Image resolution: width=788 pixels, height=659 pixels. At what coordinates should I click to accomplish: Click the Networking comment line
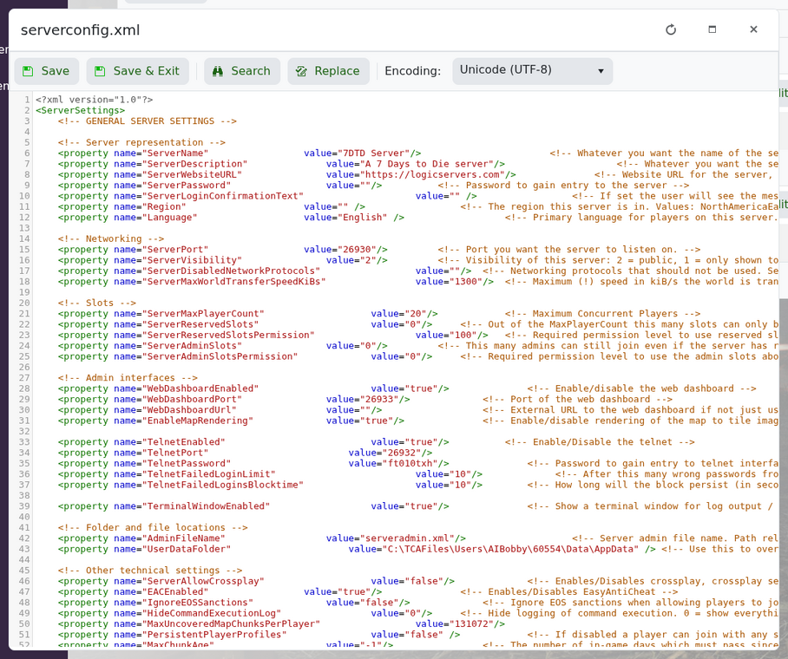[x=110, y=238]
